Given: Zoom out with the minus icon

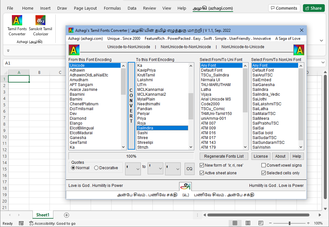Looking at the screenshot, I should pos(270,223).
